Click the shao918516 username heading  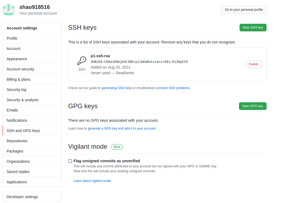(x=35, y=7)
